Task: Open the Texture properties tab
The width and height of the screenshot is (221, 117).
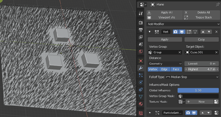Action: [141, 113]
